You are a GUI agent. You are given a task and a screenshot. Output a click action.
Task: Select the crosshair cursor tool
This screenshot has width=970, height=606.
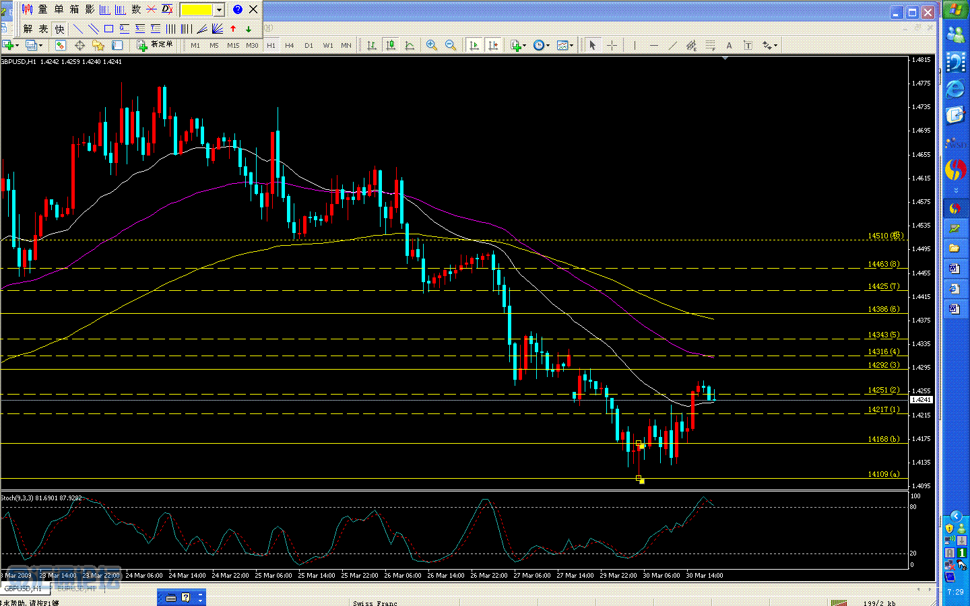click(612, 45)
